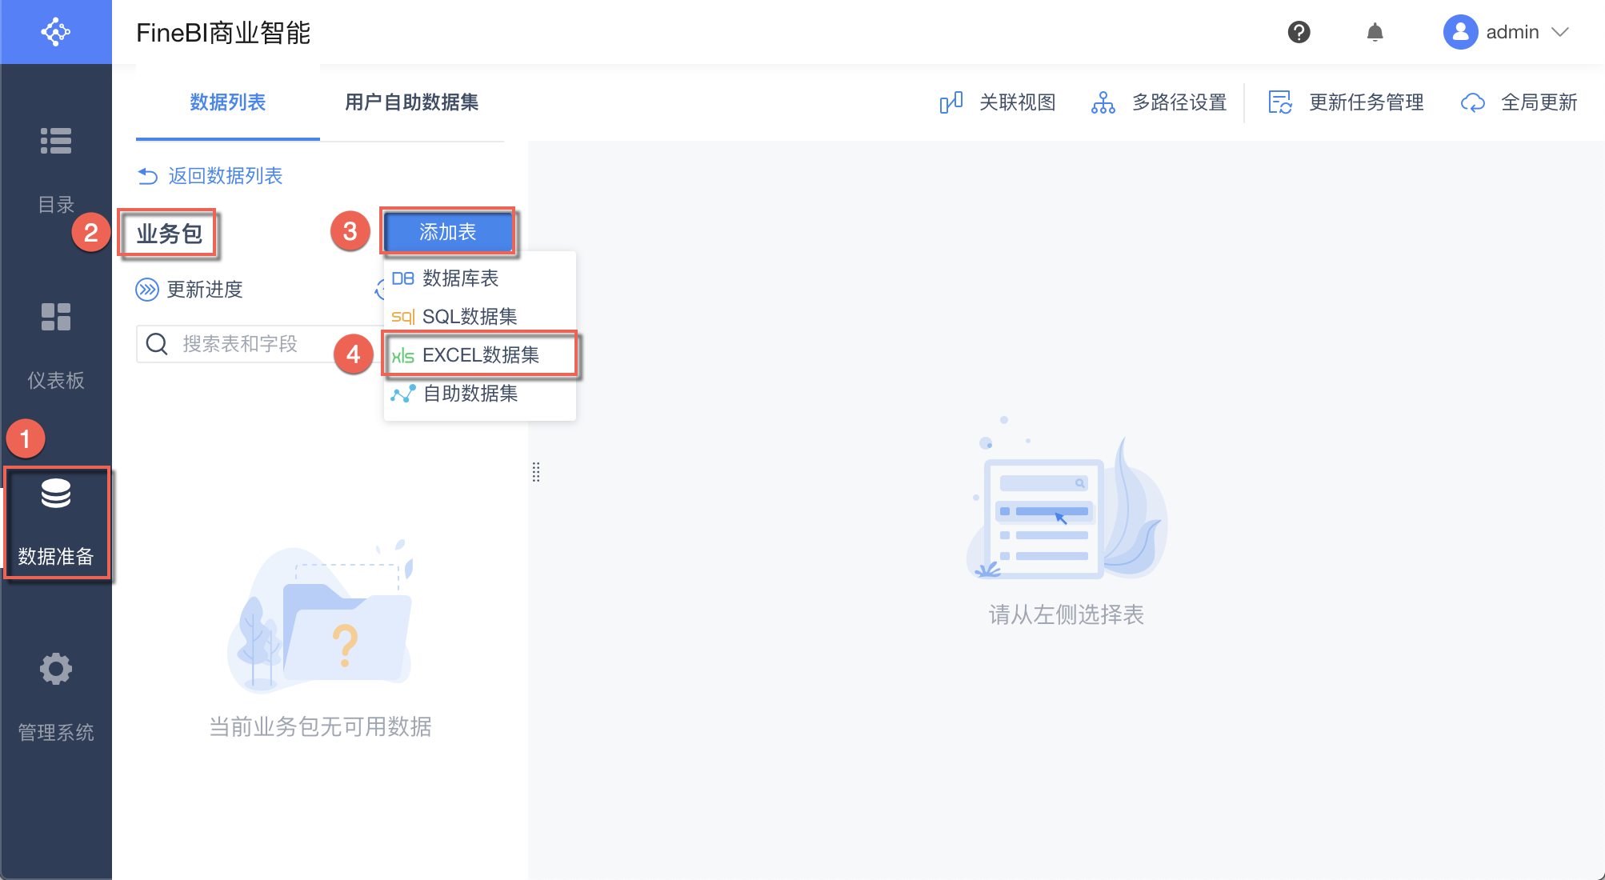Check notifications via the bell icon
Viewport: 1605px width, 880px height.
pos(1375,32)
